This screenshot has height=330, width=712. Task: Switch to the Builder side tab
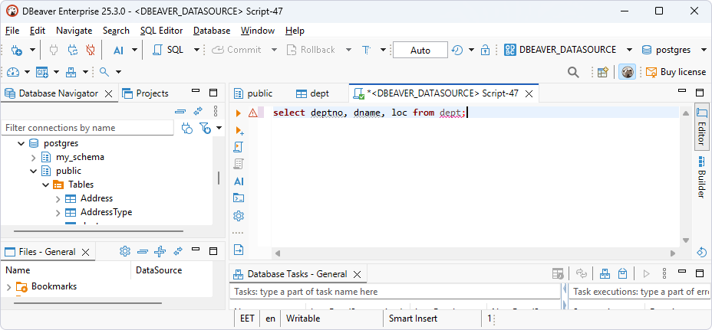coord(701,177)
